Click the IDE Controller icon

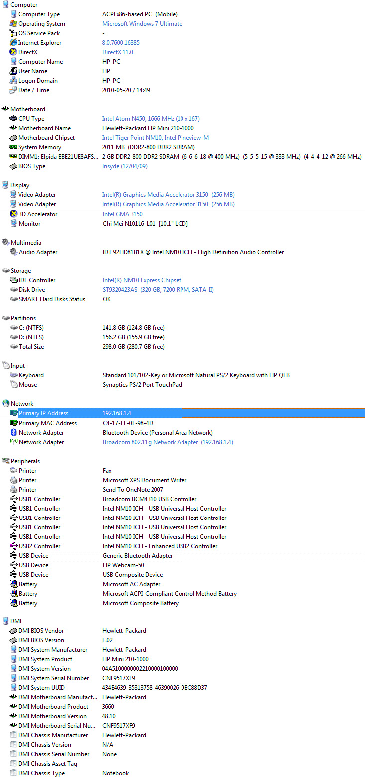coord(13,280)
